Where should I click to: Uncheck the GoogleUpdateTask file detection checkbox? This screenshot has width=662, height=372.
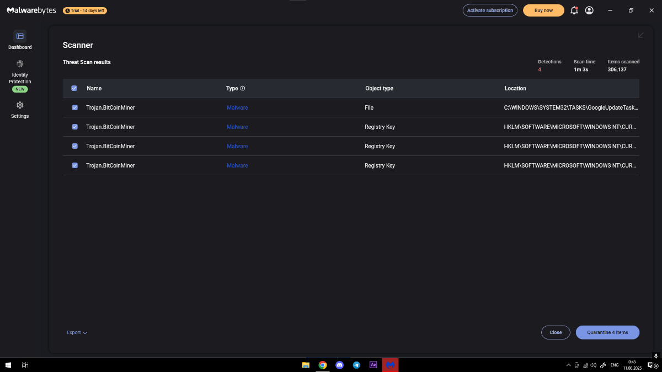pyautogui.click(x=74, y=107)
